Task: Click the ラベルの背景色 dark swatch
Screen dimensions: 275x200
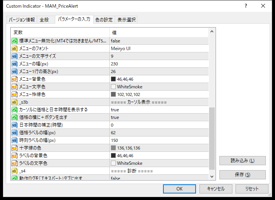Action: pyautogui.click(x=113, y=156)
